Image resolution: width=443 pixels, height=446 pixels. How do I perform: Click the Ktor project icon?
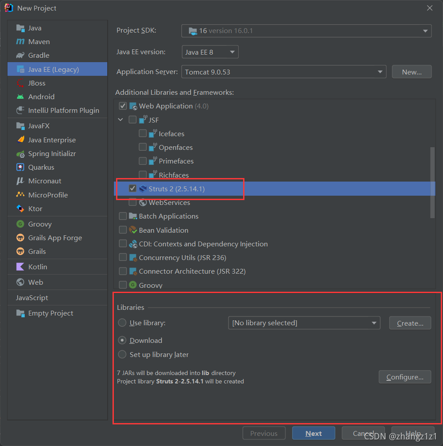20,209
